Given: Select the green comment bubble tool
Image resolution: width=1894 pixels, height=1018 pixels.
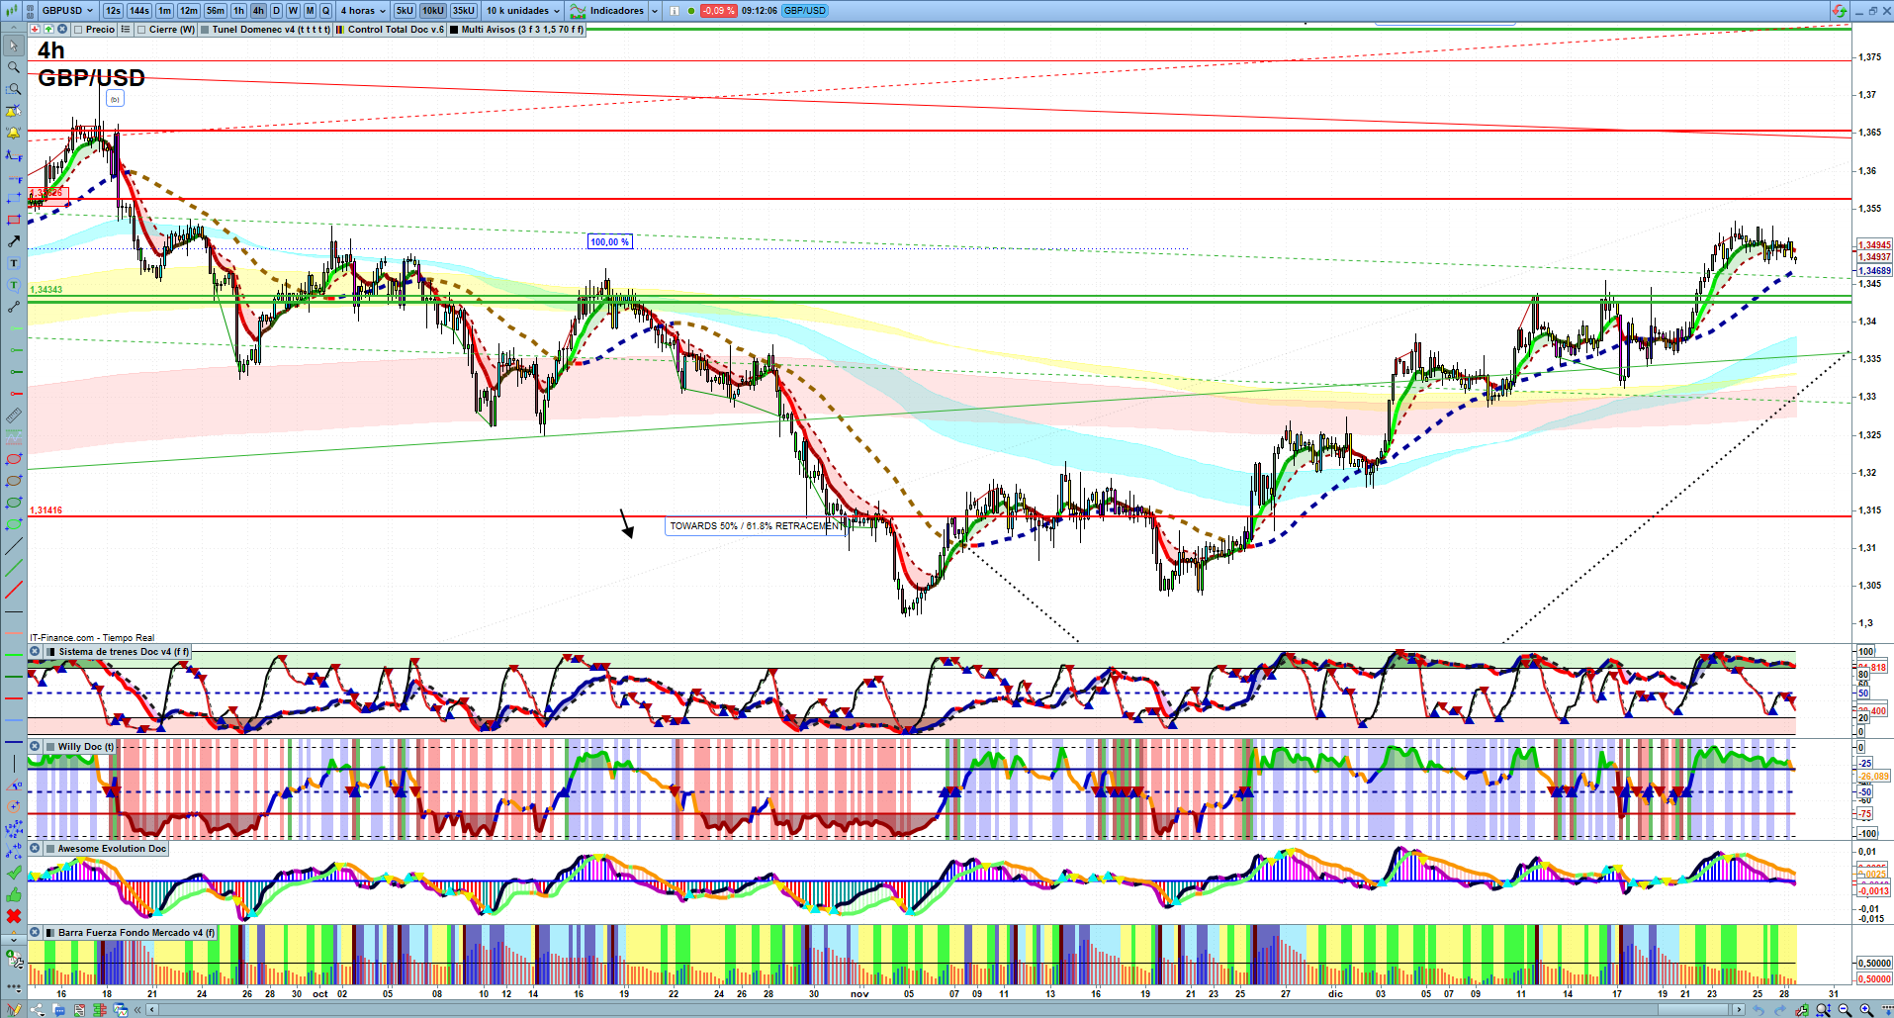Looking at the screenshot, I should pyautogui.click(x=14, y=285).
